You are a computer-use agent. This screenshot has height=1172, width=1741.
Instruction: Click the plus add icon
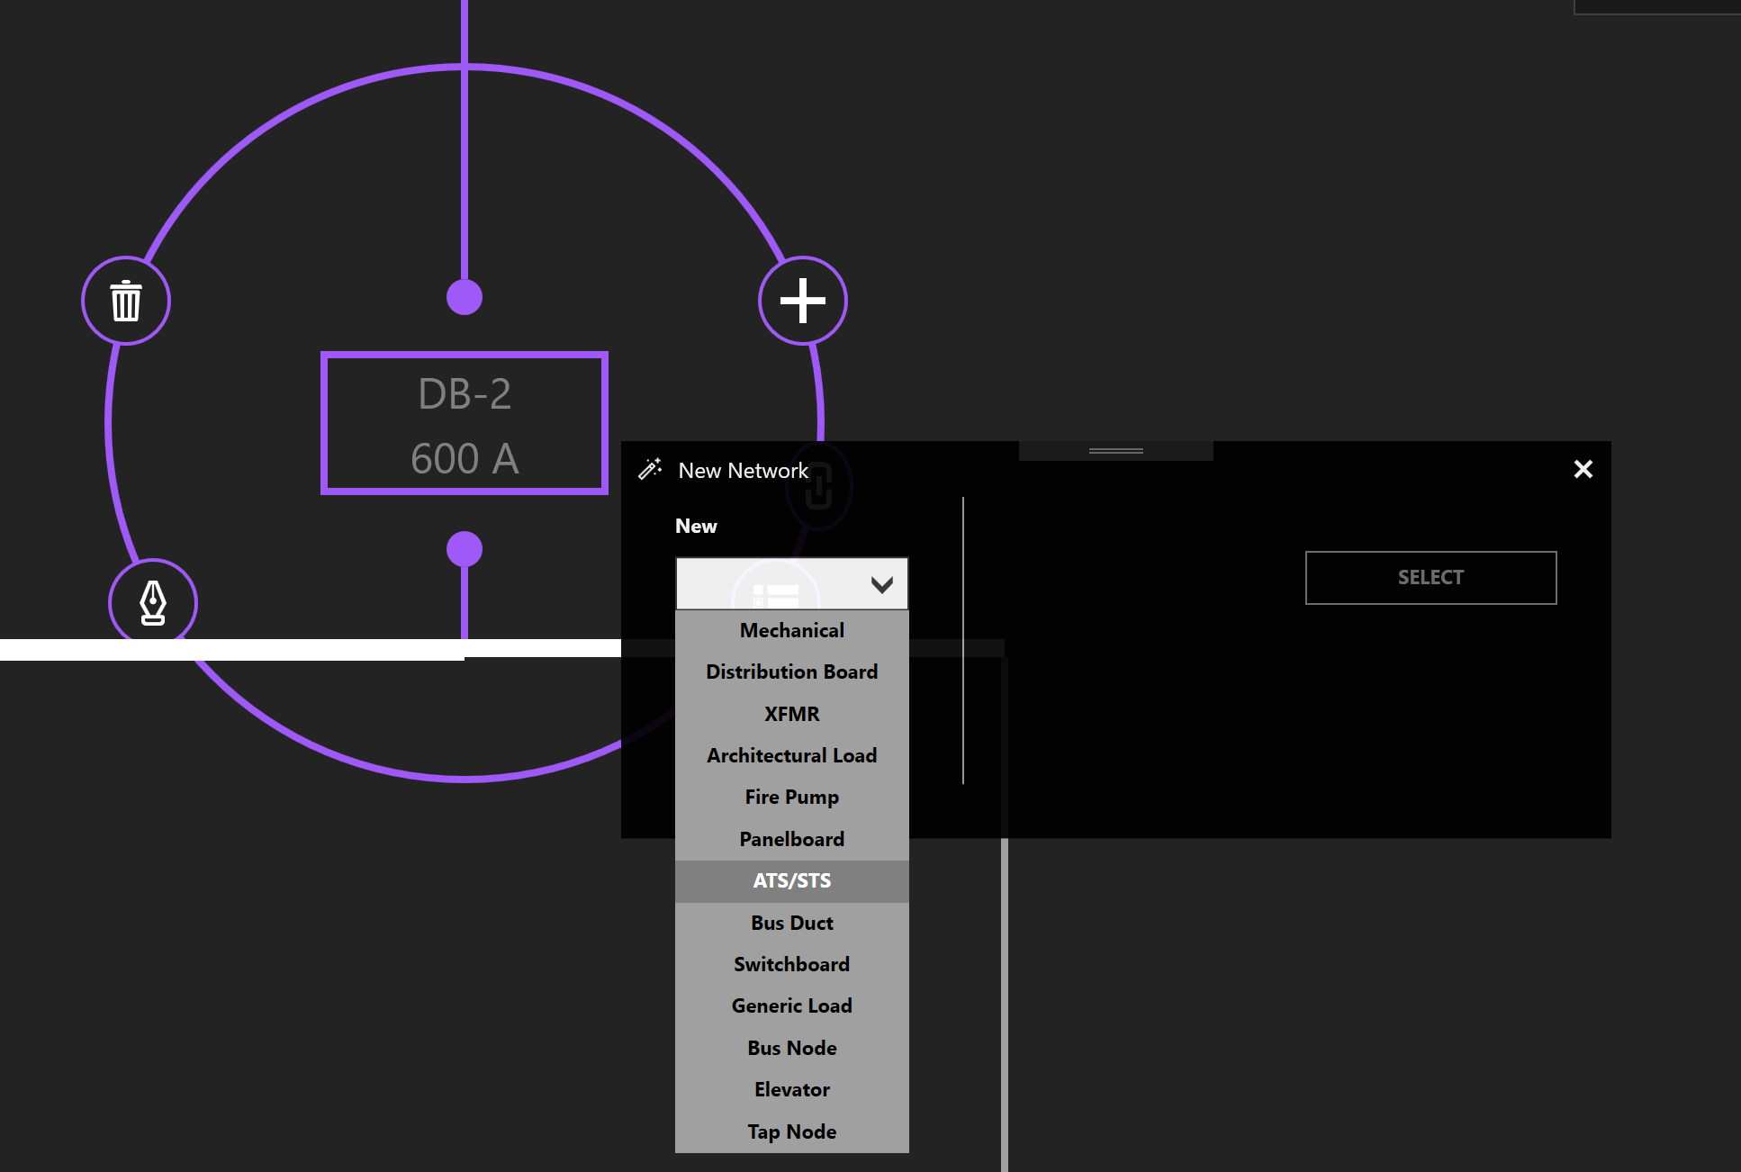pyautogui.click(x=802, y=301)
